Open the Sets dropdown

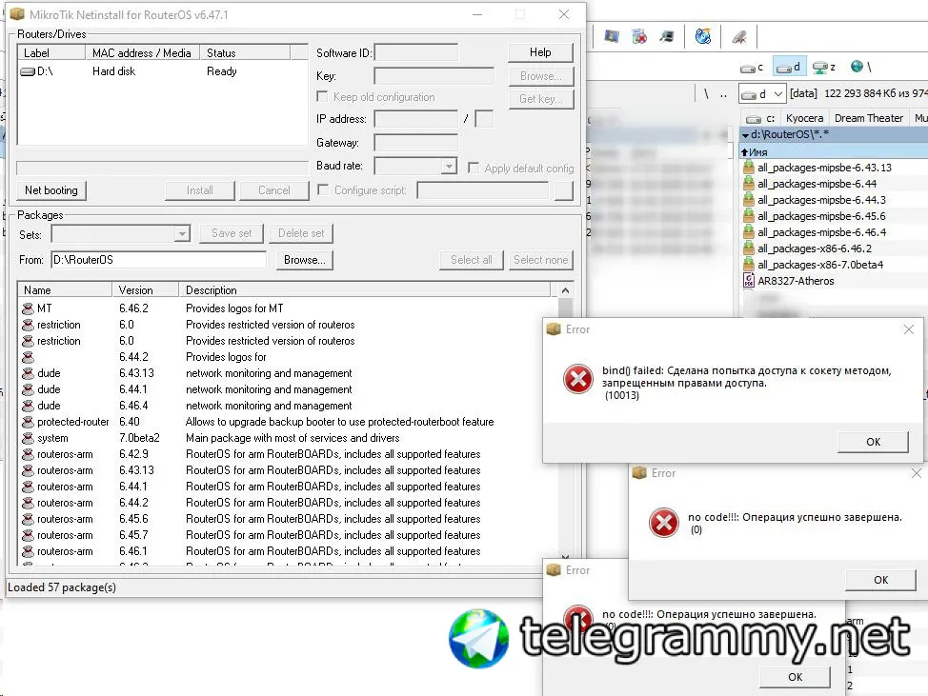coord(182,234)
